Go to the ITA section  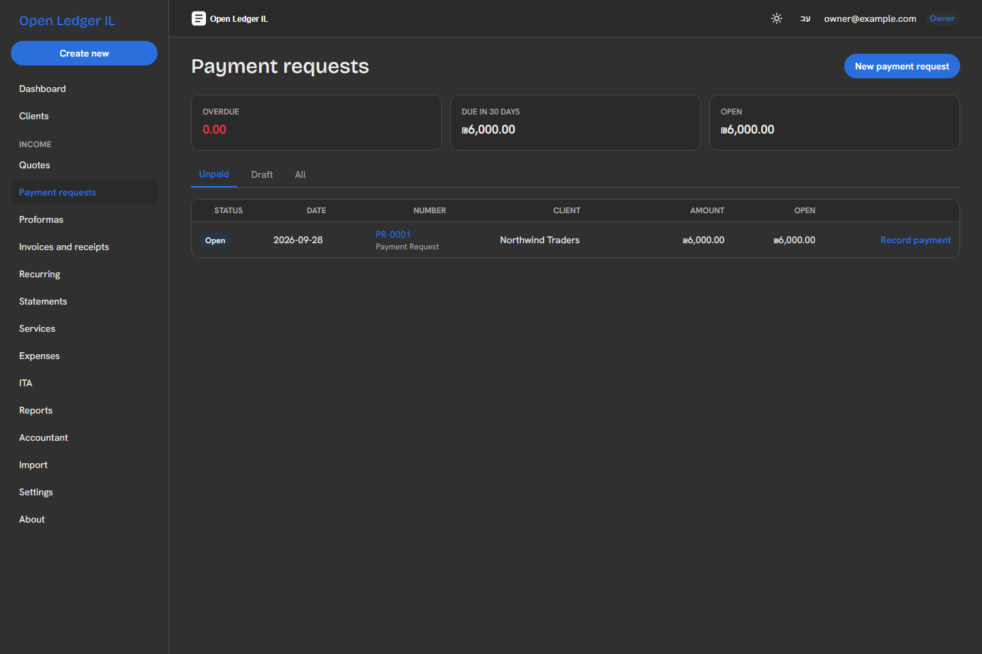pyautogui.click(x=84, y=383)
